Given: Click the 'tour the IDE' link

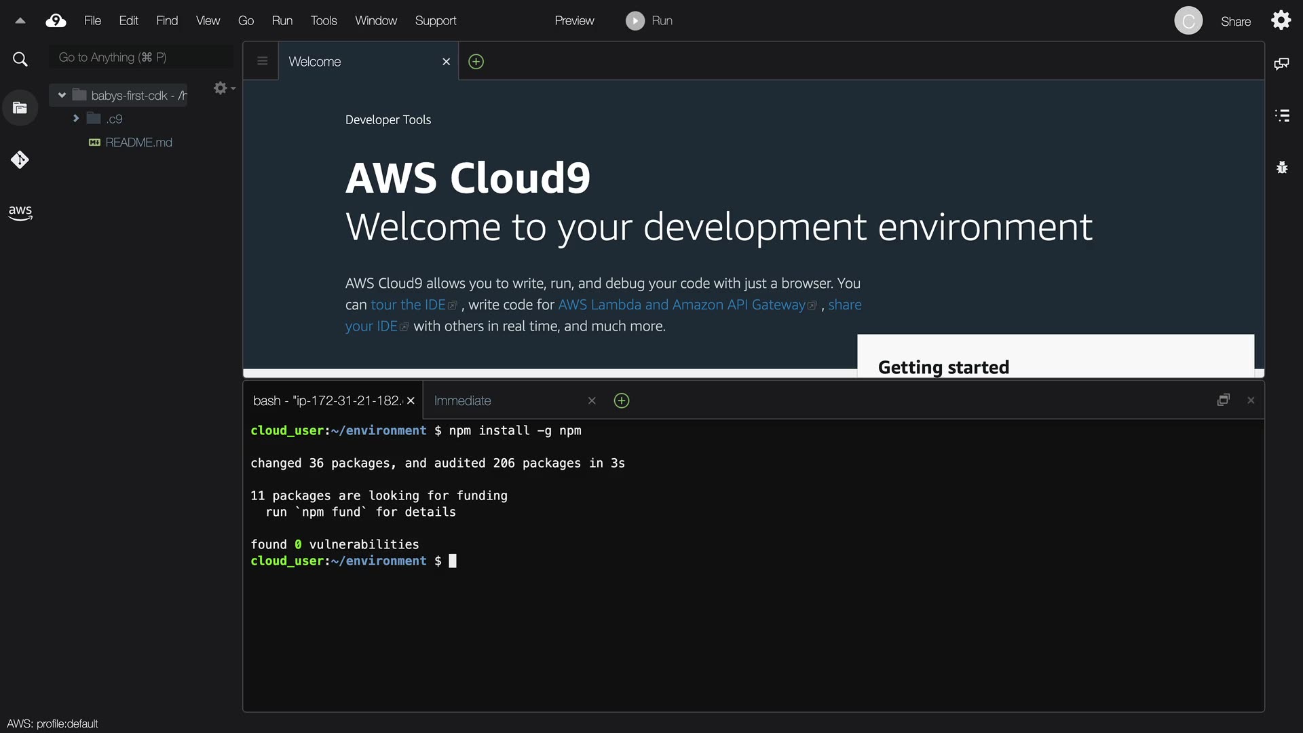Looking at the screenshot, I should [x=408, y=305].
